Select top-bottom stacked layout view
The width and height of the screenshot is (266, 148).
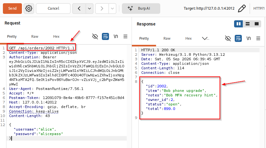(248, 24)
